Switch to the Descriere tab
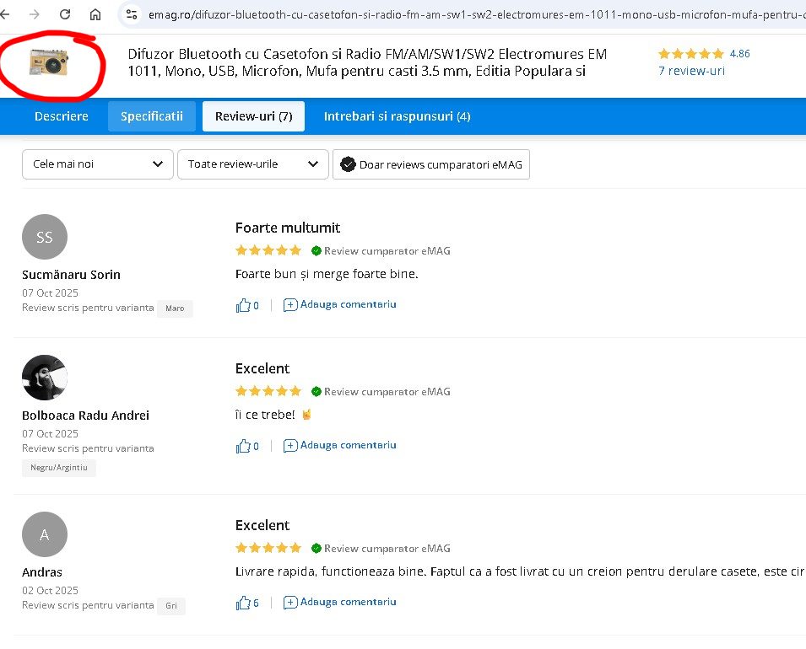This screenshot has height=649, width=806. coord(62,116)
